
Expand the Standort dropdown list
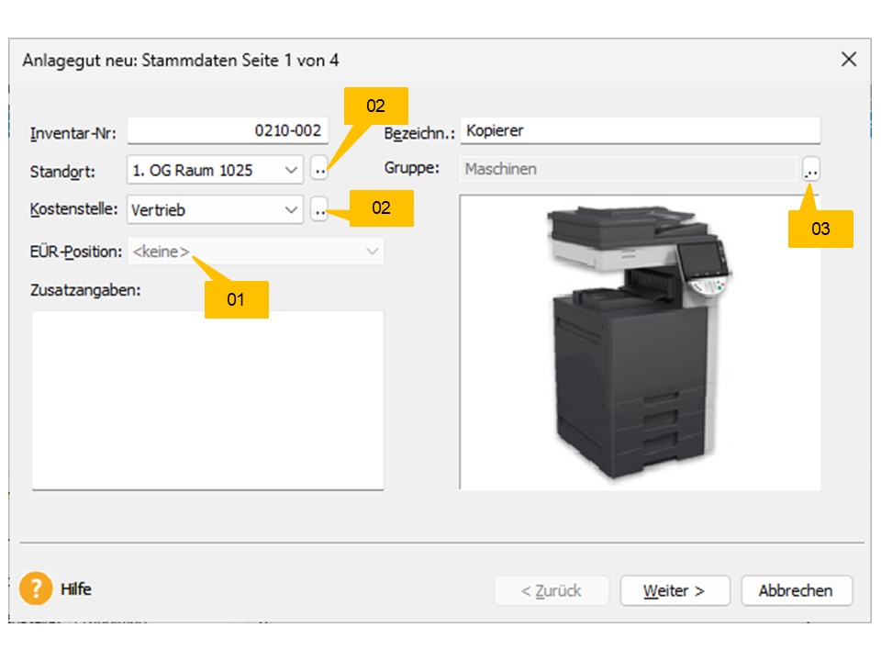(x=291, y=170)
